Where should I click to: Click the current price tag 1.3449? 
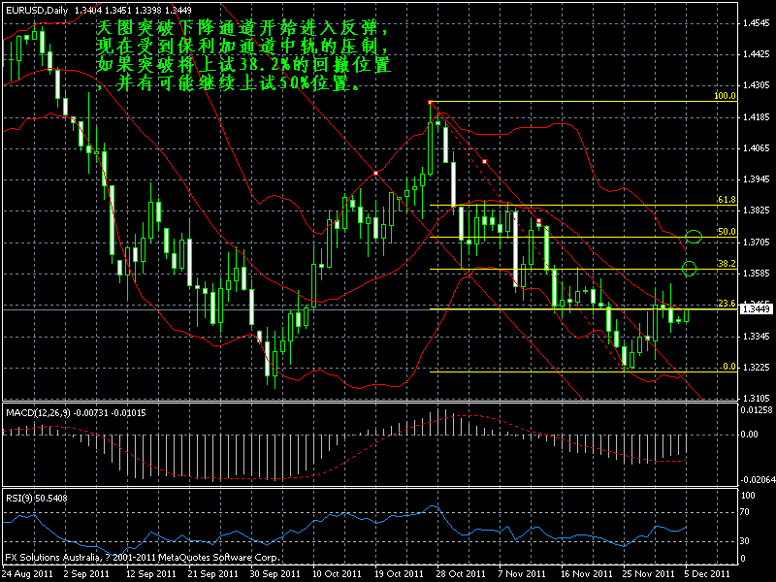point(756,309)
